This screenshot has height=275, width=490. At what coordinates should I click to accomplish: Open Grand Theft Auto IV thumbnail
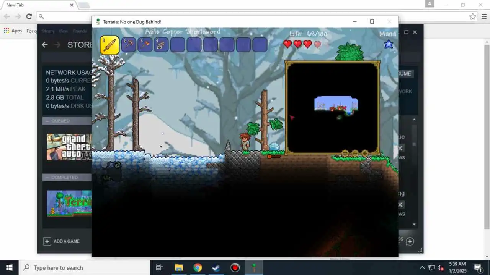(69, 147)
